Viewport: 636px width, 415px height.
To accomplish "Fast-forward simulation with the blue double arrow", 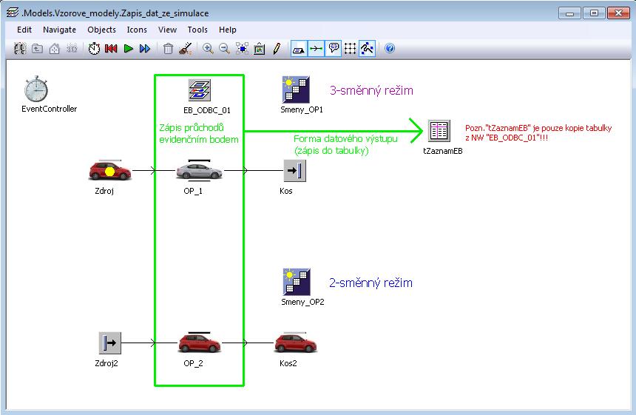I will 145,49.
